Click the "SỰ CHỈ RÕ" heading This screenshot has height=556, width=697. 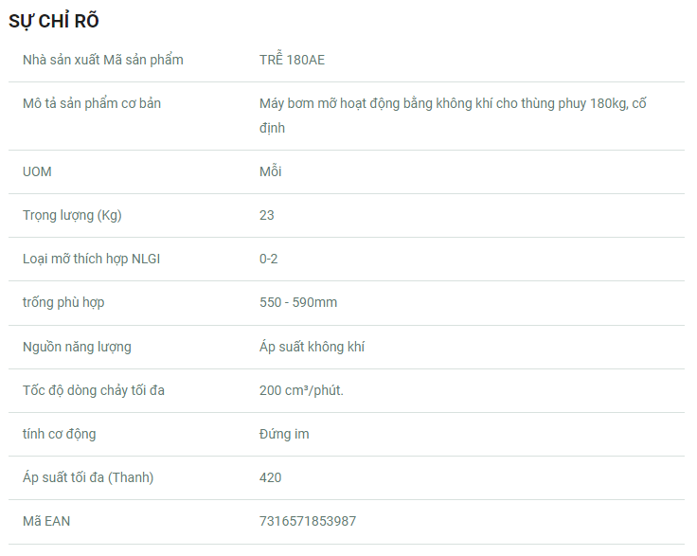(54, 21)
